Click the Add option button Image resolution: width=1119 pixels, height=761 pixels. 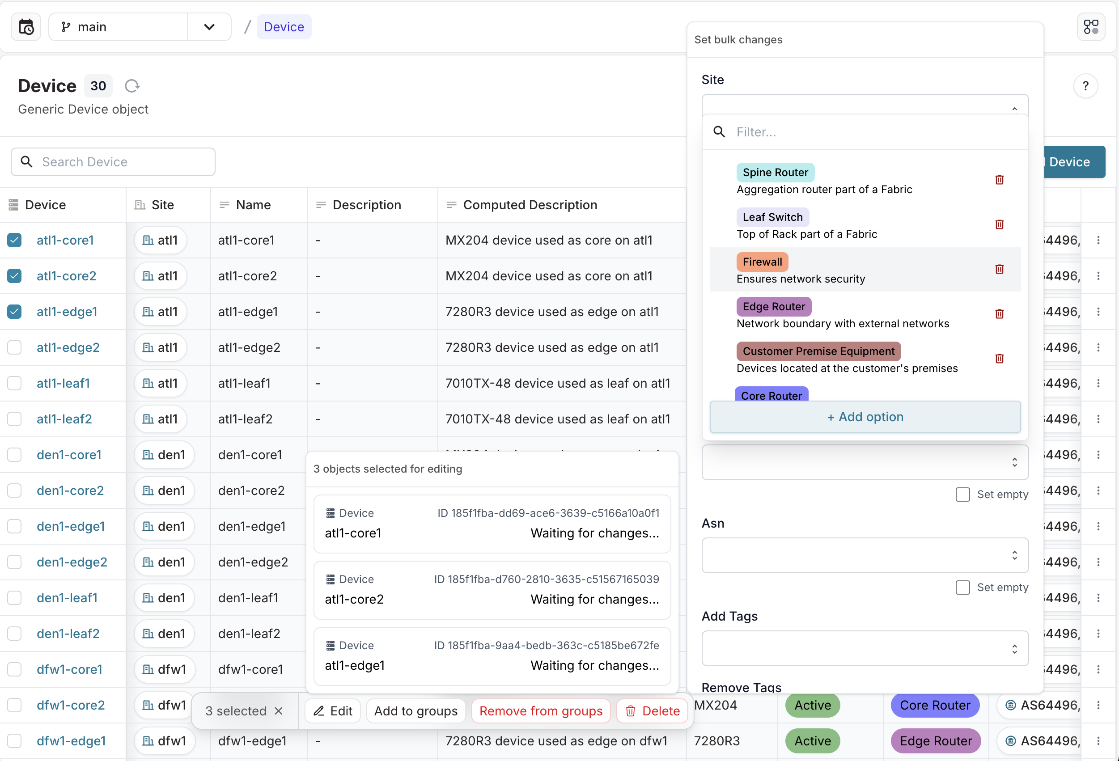tap(865, 417)
